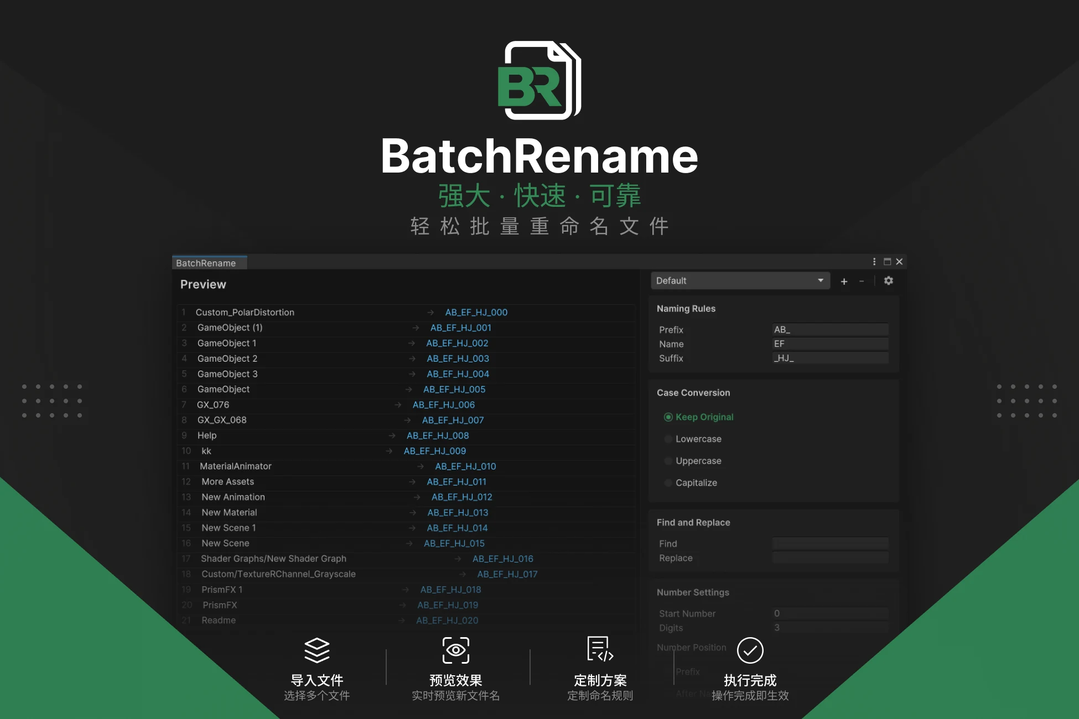Click the Prefix input field with AB_

tap(830, 330)
